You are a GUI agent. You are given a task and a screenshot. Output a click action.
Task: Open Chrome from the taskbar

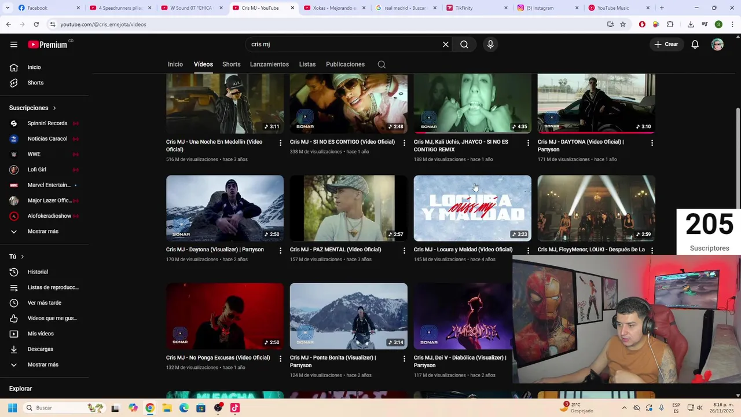pyautogui.click(x=150, y=408)
